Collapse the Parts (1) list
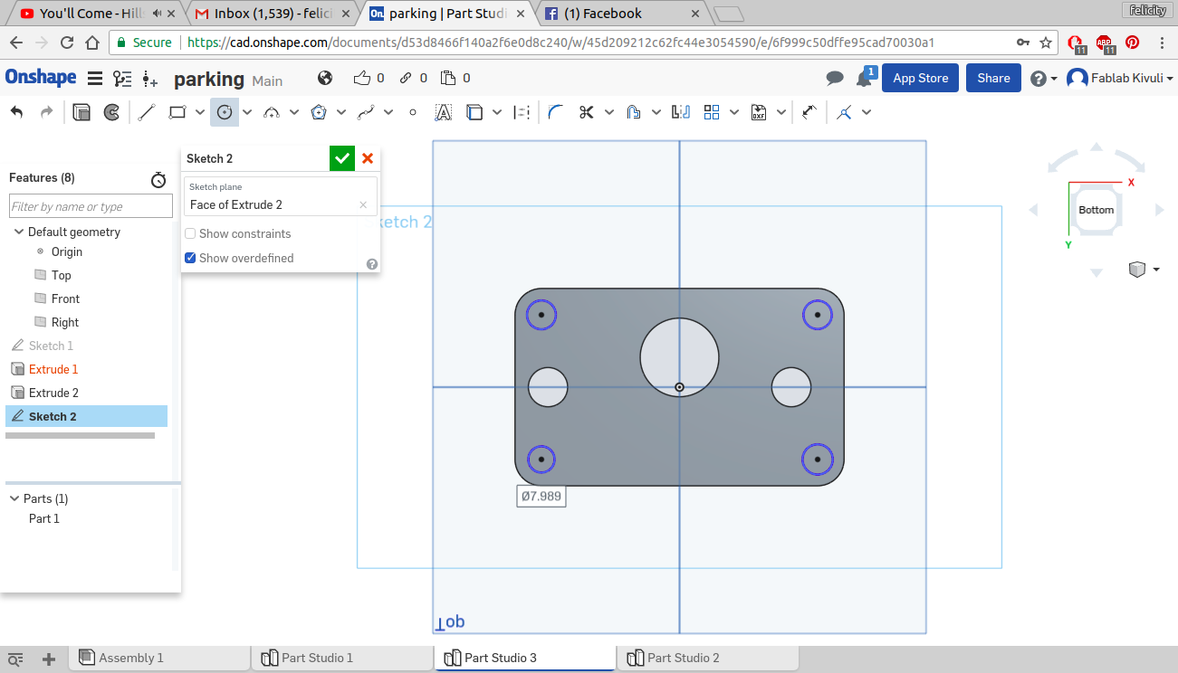1178x673 pixels. click(14, 498)
